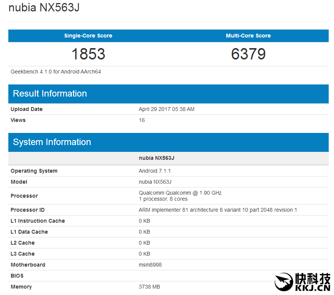Screen dimensions: 334x295
Task: Select the Multi-Core Score header
Action: (x=248, y=36)
